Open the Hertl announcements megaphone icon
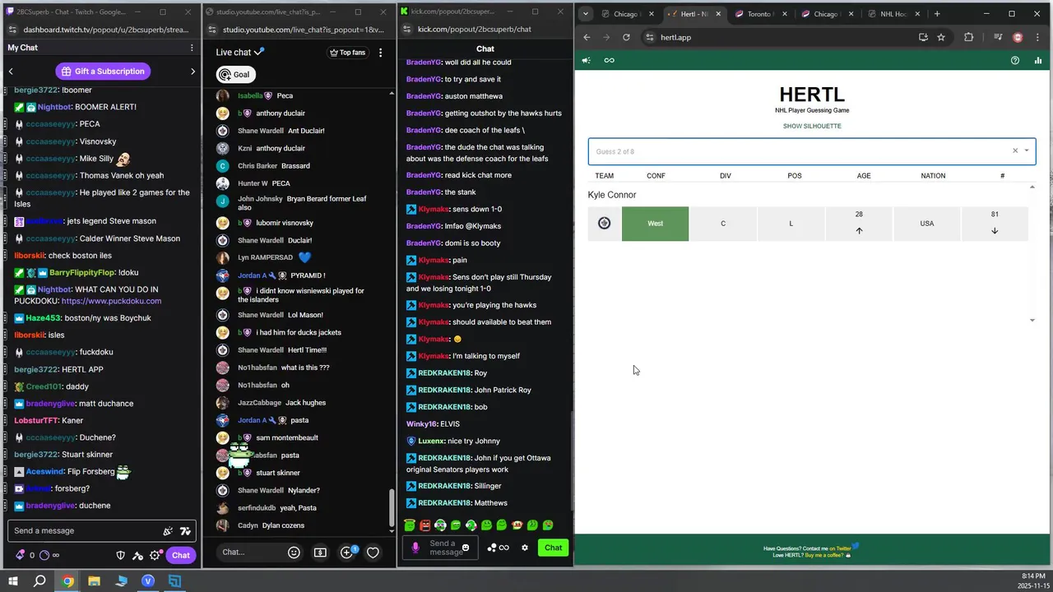Image resolution: width=1053 pixels, height=592 pixels. [587, 60]
